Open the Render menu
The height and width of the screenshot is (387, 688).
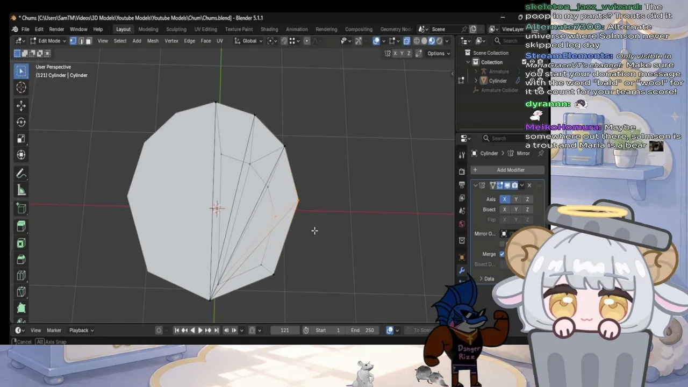coord(56,29)
